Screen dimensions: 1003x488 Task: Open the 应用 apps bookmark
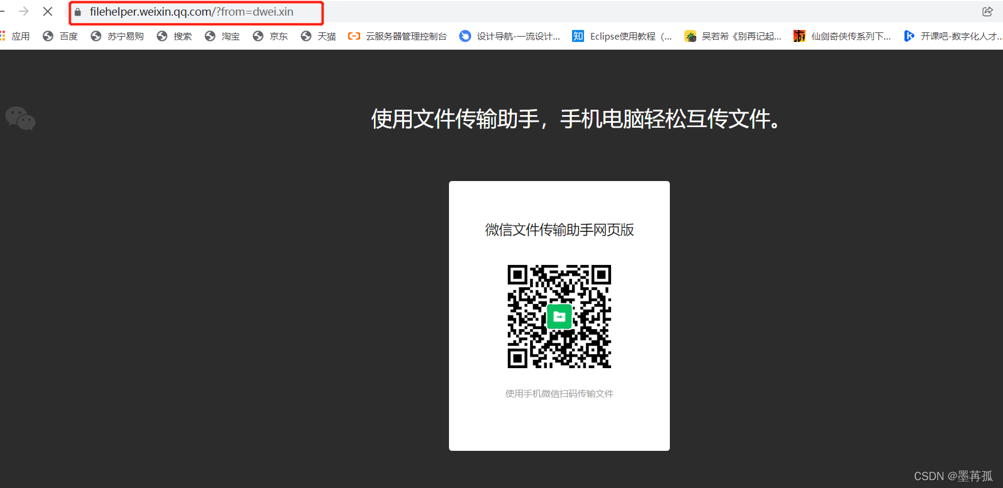tap(16, 36)
